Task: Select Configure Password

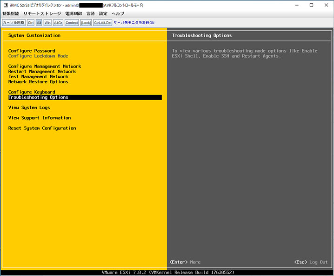Action: coord(32,51)
